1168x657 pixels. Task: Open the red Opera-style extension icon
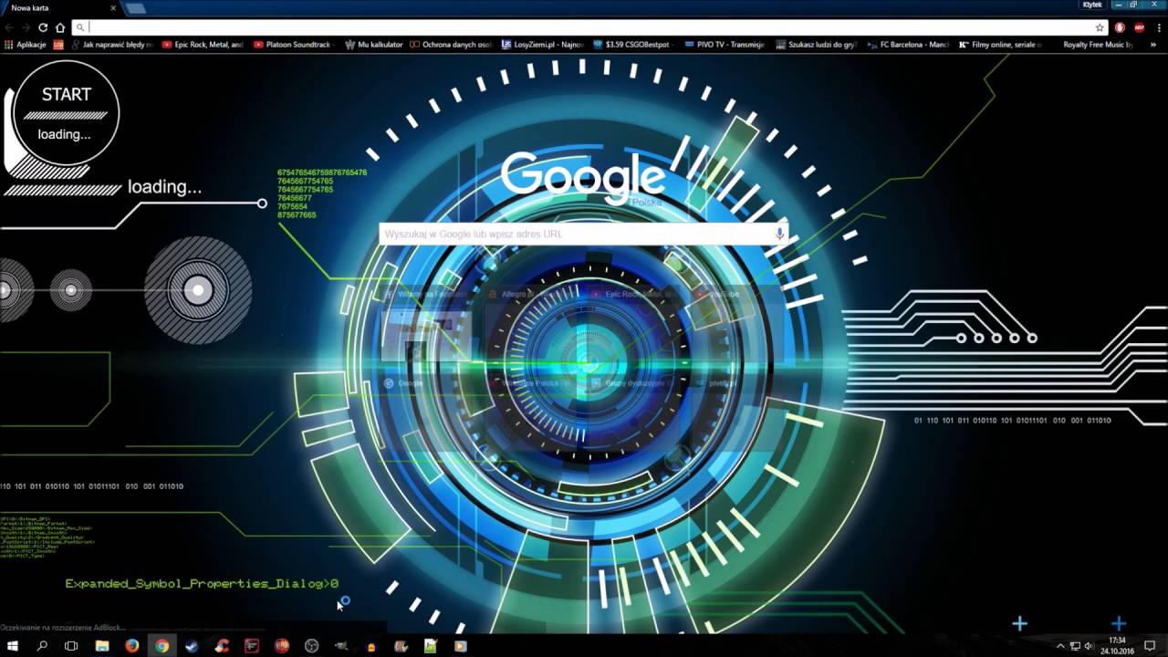(x=1120, y=27)
